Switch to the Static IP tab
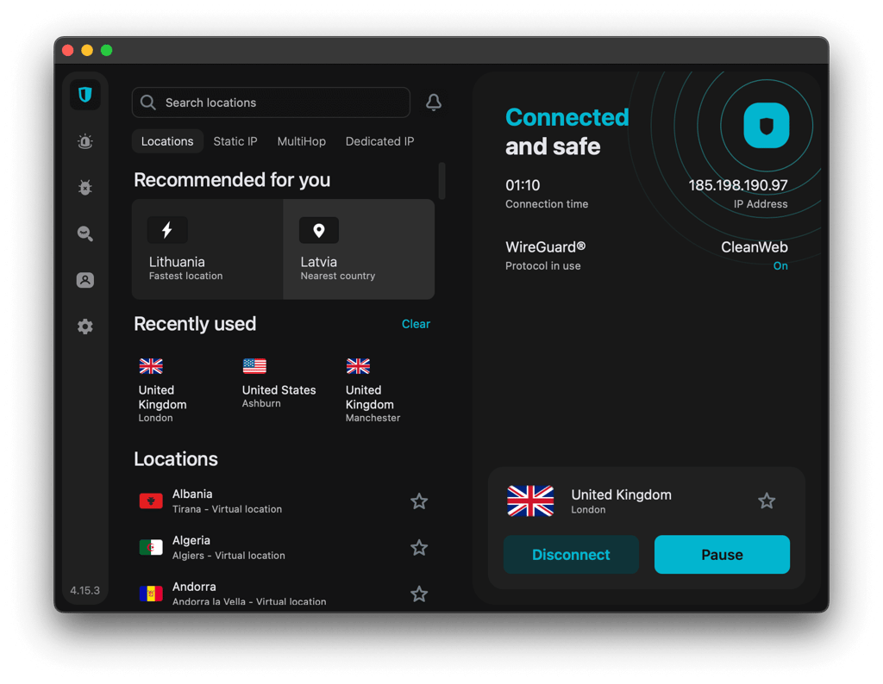The image size is (883, 684). (x=235, y=141)
